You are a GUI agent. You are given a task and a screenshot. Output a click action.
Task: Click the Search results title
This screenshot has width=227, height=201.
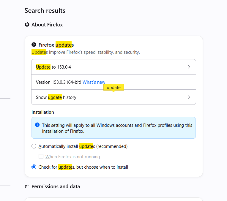tap(45, 11)
